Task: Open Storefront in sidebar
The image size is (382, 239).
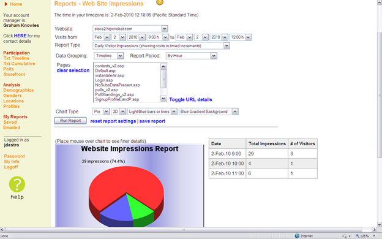Action: [14, 74]
